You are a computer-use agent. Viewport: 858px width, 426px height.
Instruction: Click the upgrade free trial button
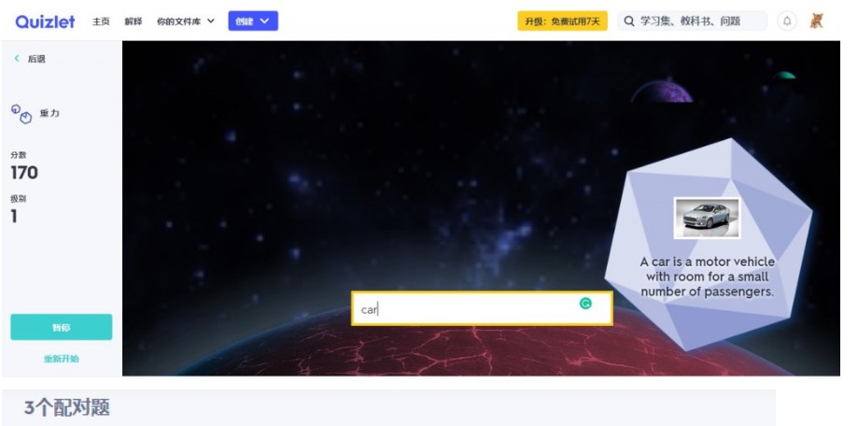click(x=563, y=21)
